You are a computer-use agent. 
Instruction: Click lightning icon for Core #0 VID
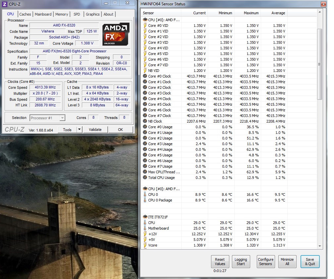point(145,25)
